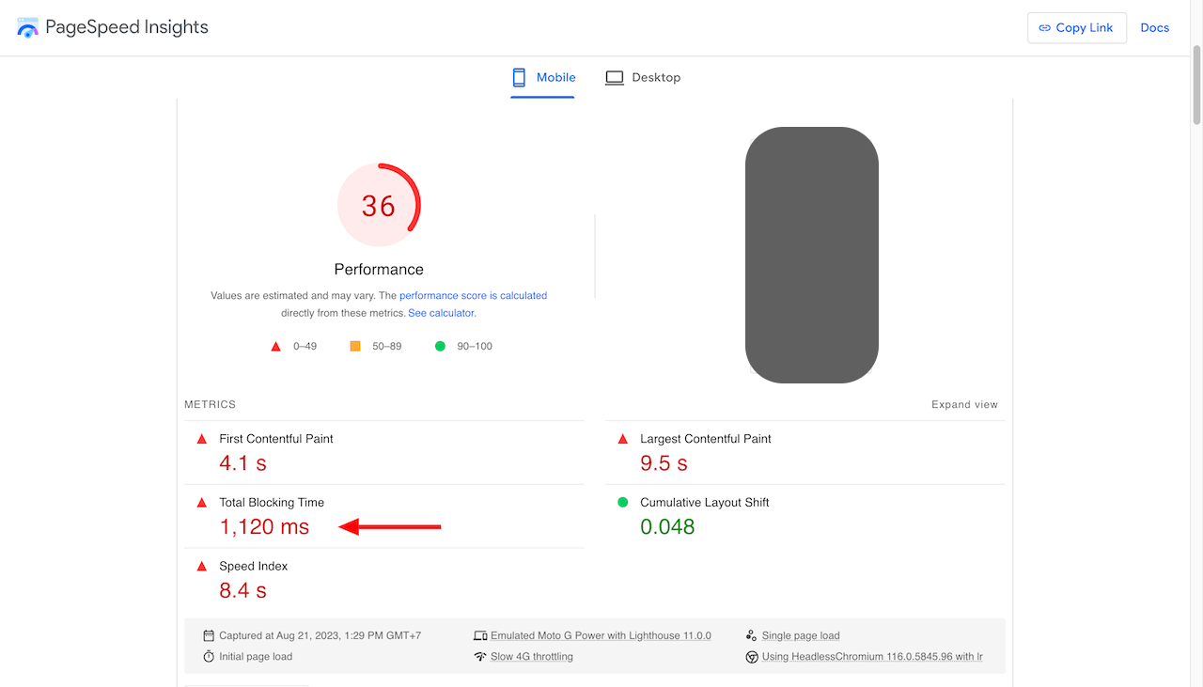The height and width of the screenshot is (687, 1203).
Task: Open the Docs link
Action: tap(1155, 28)
